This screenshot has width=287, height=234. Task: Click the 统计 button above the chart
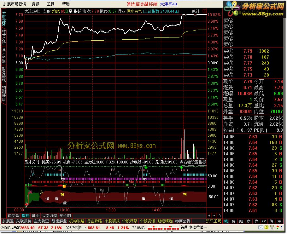[196, 11]
